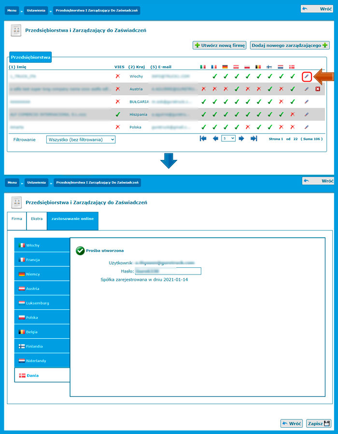Image resolution: width=338 pixels, height=434 pixels.
Task: Edit the Włochy company row with pencil icon
Action: (307, 77)
